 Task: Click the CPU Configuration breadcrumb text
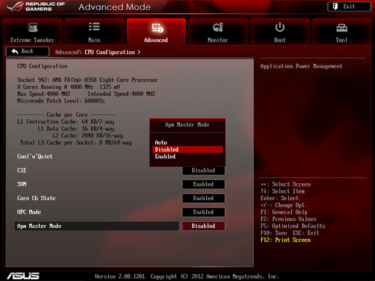[x=109, y=52]
